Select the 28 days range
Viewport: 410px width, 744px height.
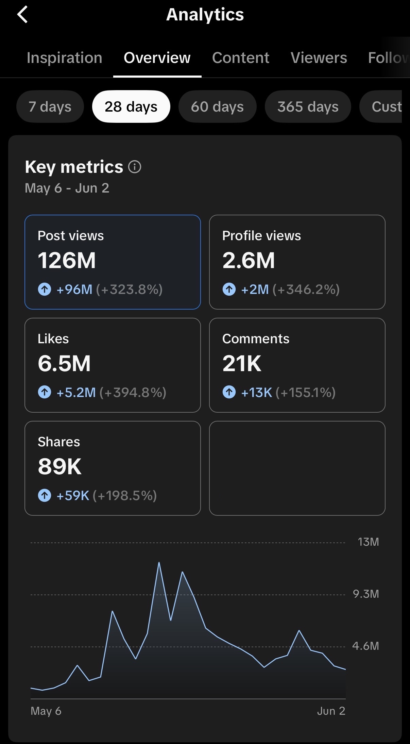[131, 106]
